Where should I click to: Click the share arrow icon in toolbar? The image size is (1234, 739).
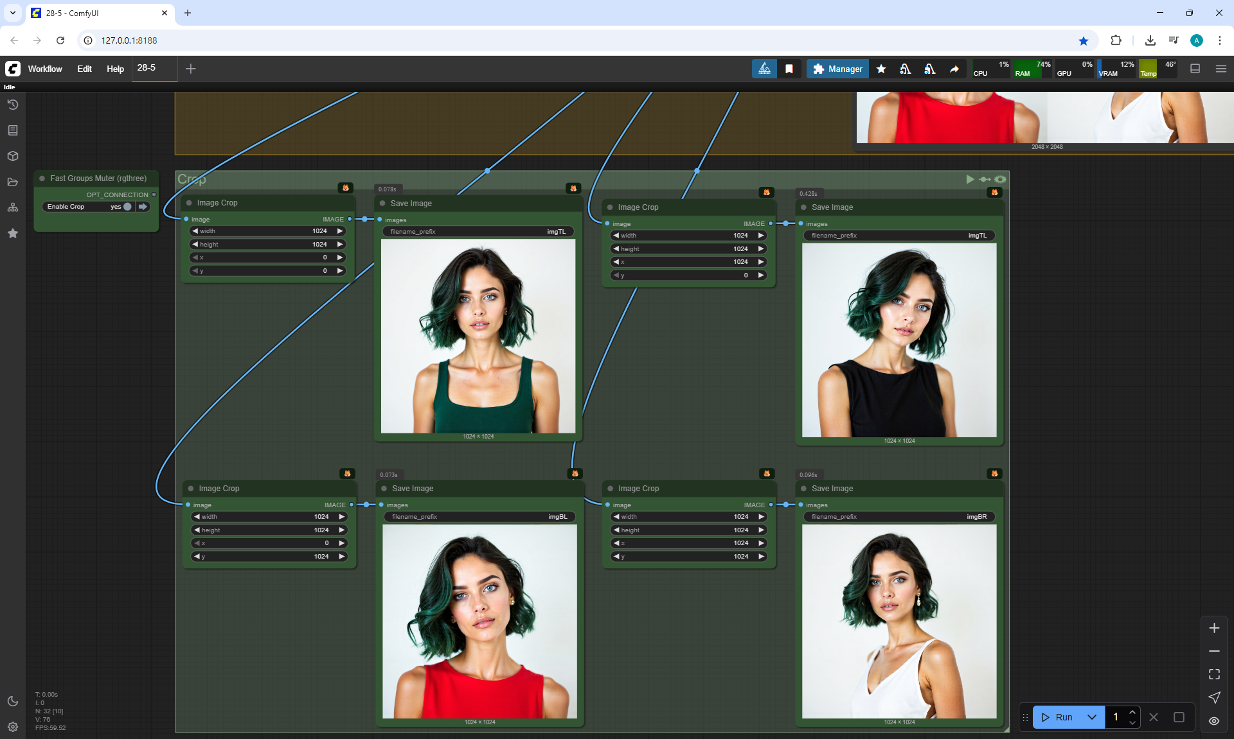pos(954,69)
